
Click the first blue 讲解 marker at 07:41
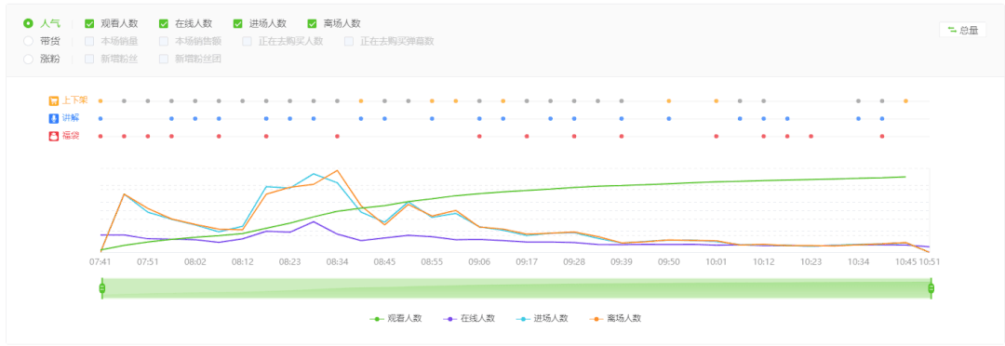click(x=100, y=118)
